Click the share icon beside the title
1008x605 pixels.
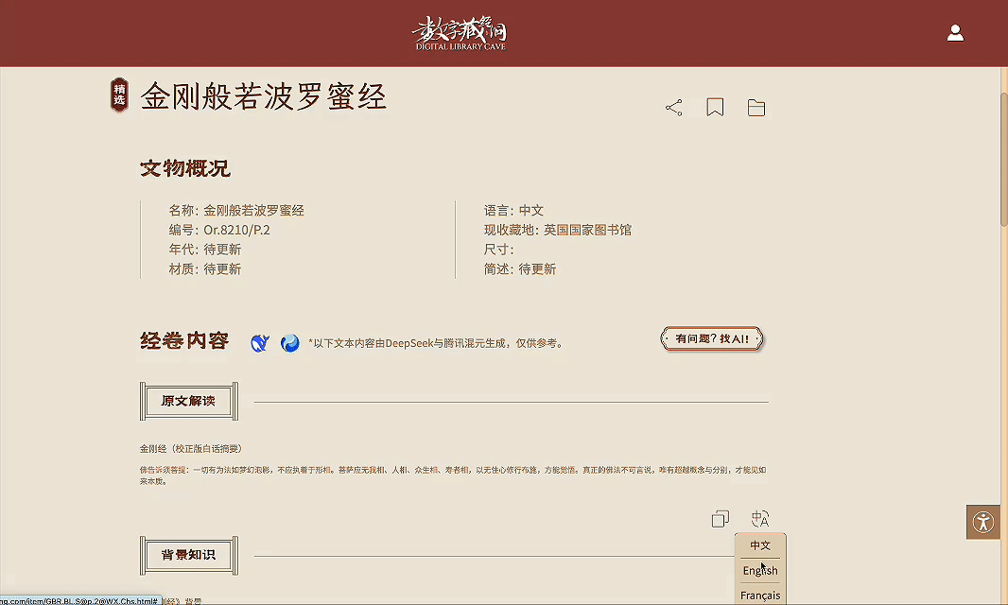tap(673, 108)
